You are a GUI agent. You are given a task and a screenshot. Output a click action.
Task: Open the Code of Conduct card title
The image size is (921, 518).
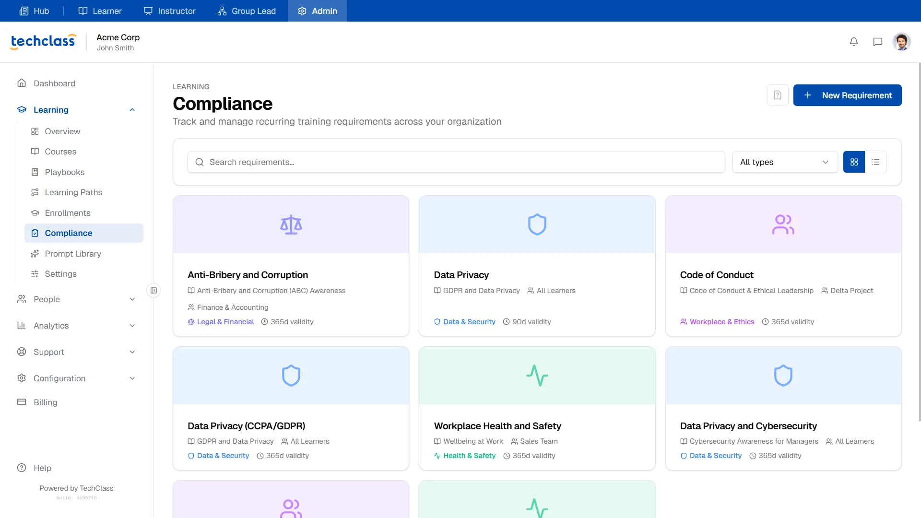[717, 275]
